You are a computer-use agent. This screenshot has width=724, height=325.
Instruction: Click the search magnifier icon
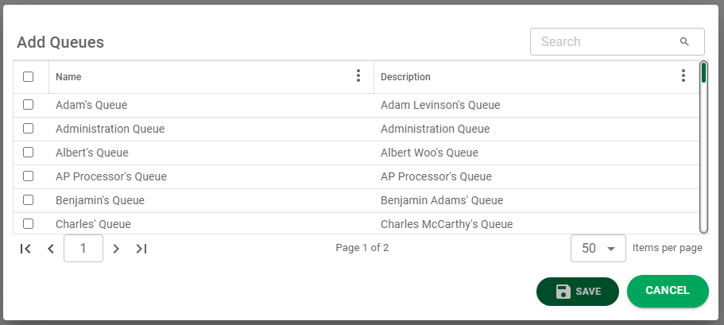[684, 41]
